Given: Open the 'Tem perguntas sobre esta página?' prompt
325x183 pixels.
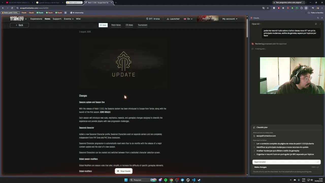Looking at the screenshot, I should (x=289, y=3).
